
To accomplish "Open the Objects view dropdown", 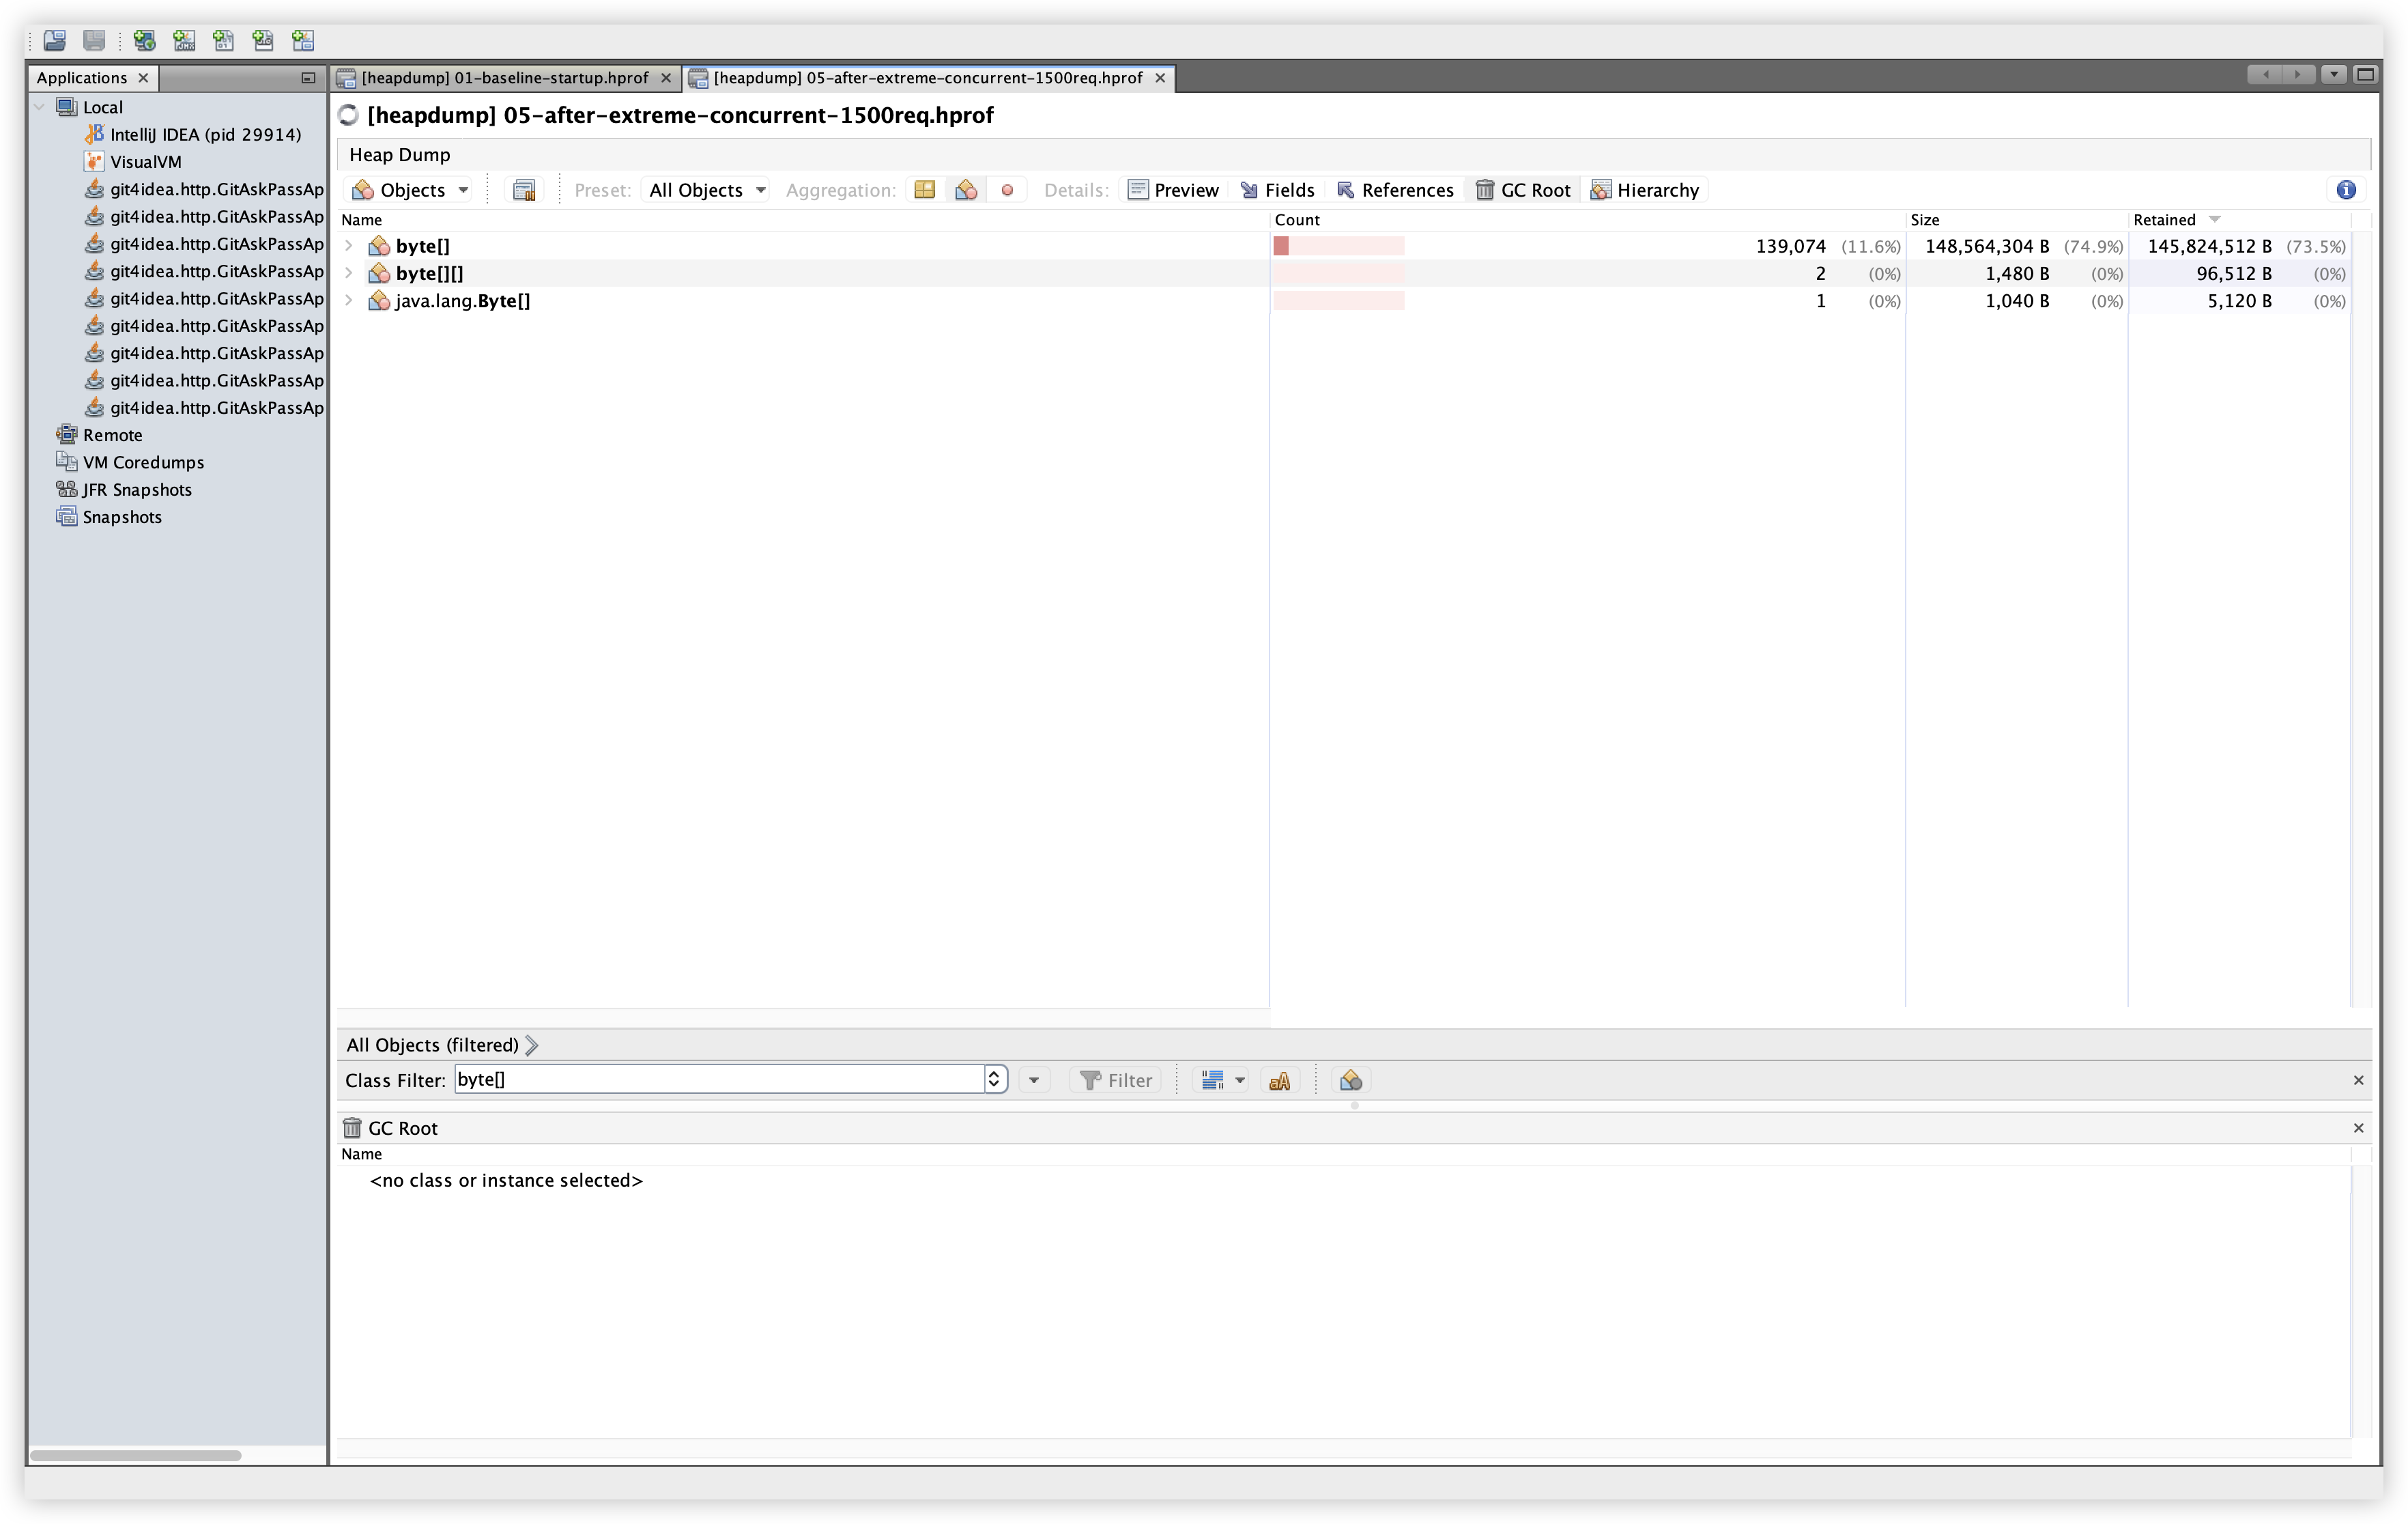I will [x=410, y=190].
